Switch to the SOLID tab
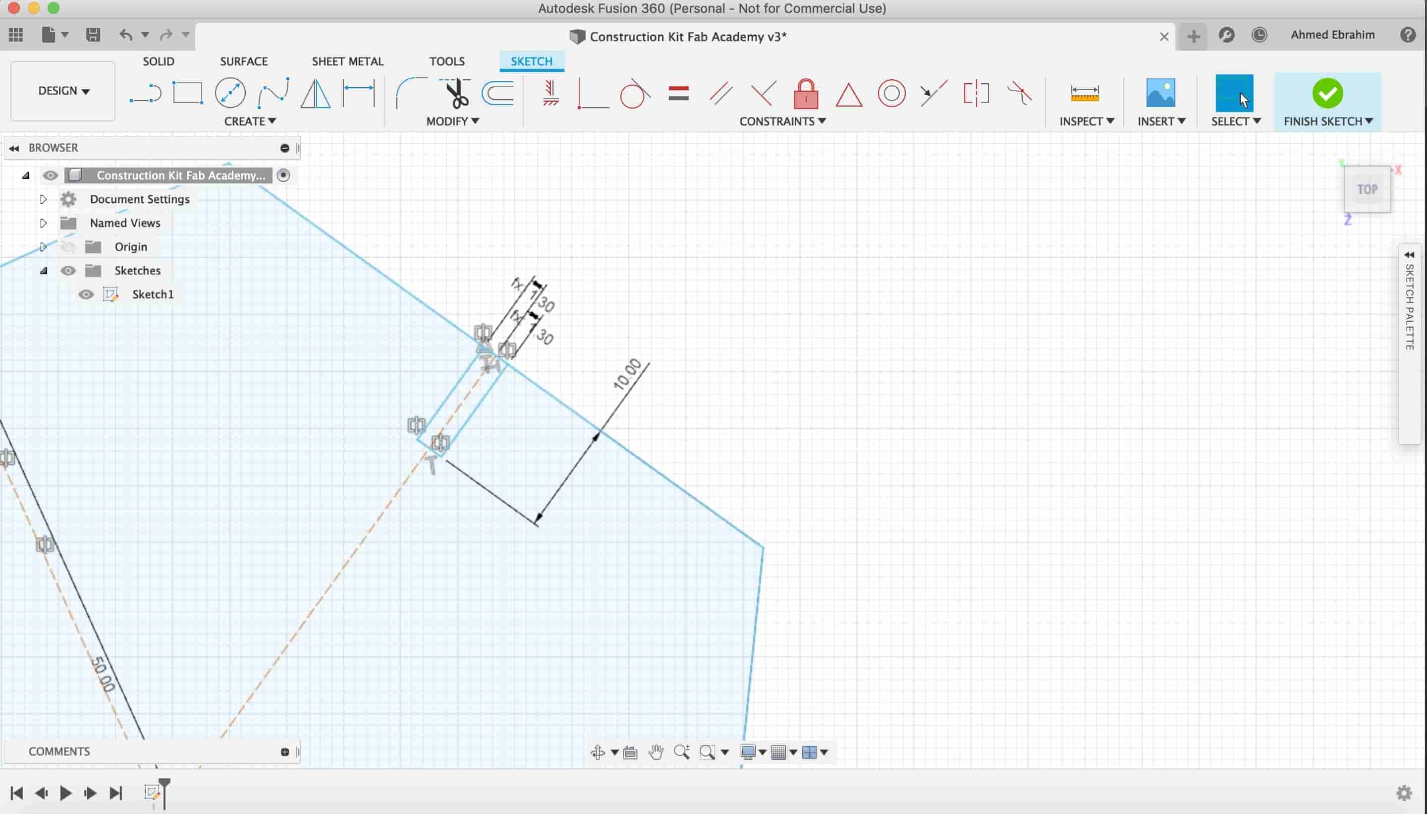 [x=159, y=61]
